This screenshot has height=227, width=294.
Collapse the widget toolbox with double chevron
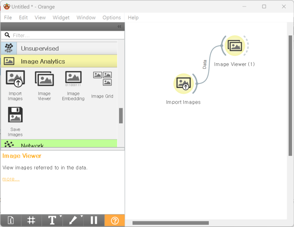119,27
